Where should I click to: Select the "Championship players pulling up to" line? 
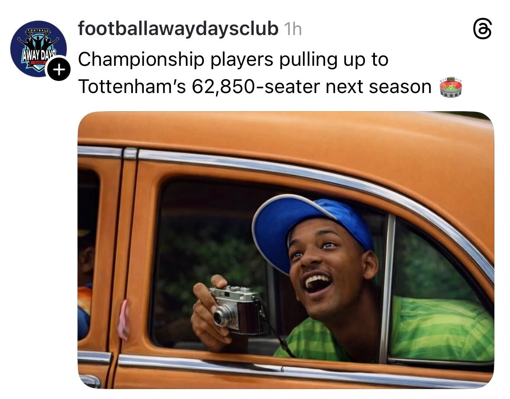tap(233, 60)
